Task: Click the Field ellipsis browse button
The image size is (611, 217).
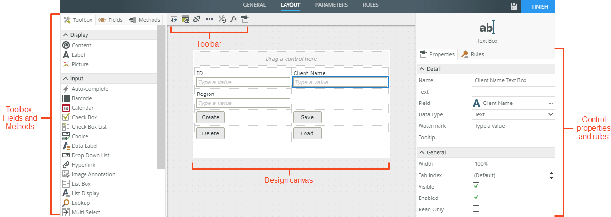Action: pyautogui.click(x=551, y=103)
